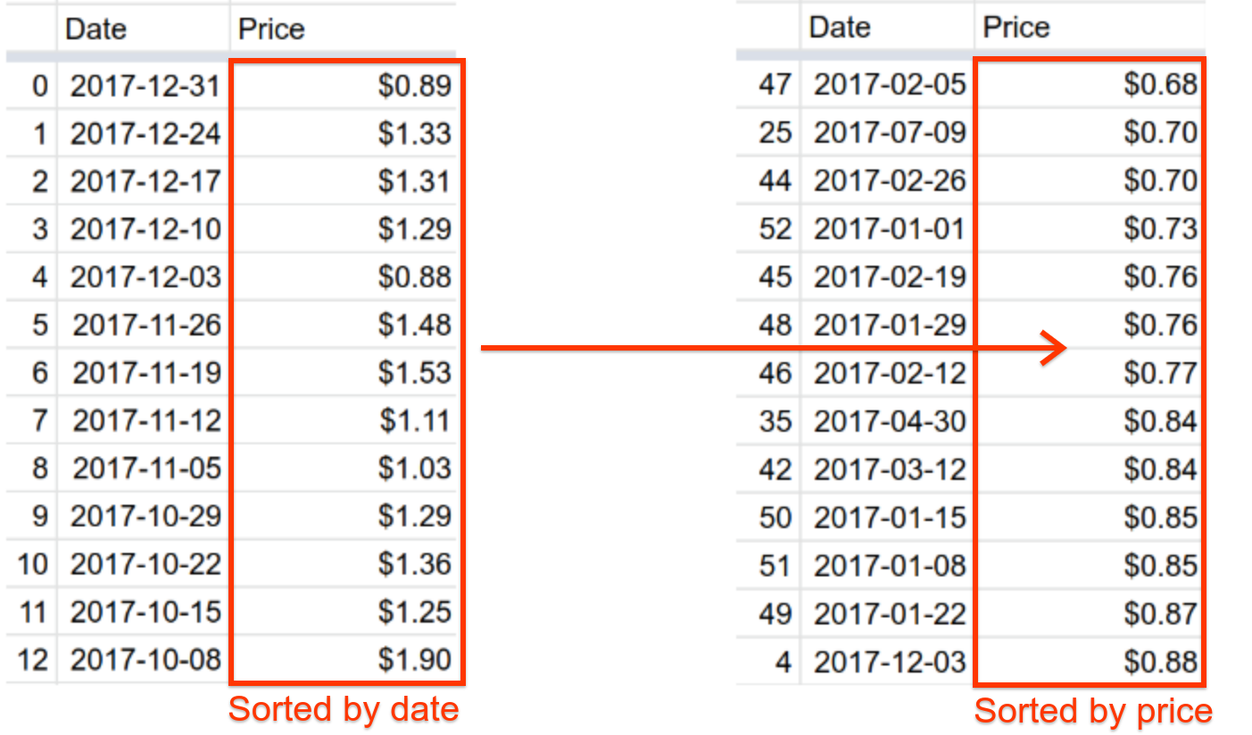Click the $0.73 price cell
The image size is (1252, 735).
[1160, 229]
